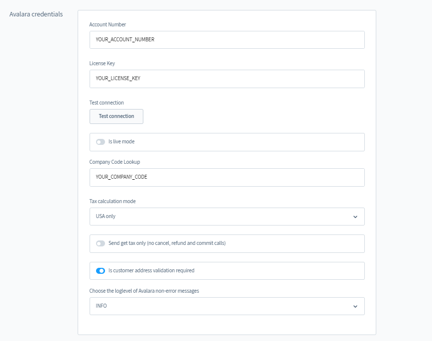
Task: Open the USA only tax mode dropdown
Action: (227, 217)
